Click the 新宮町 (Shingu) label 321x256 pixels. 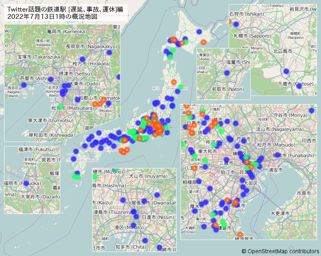pyautogui.click(x=30, y=162)
